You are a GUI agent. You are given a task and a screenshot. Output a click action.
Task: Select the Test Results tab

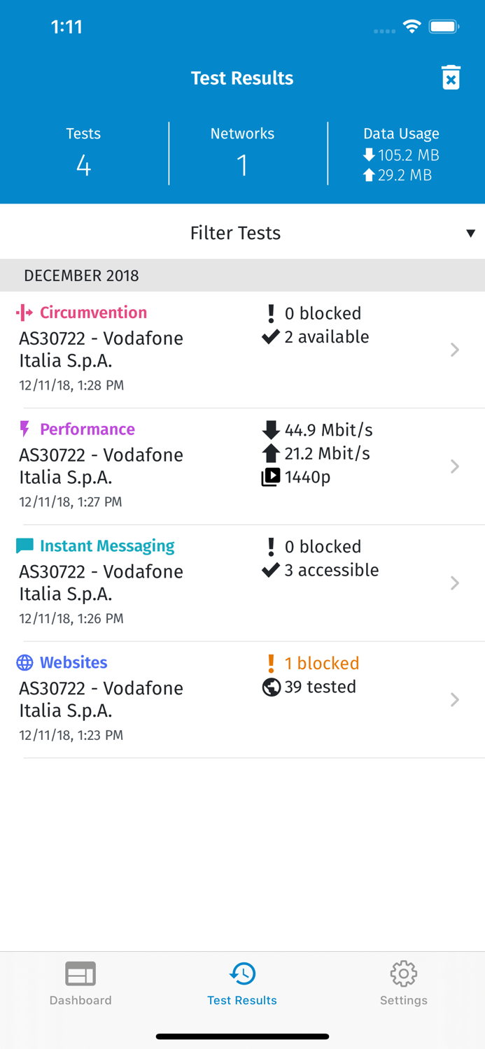[242, 983]
